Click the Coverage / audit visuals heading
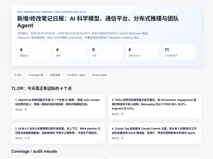213x159 pixels. tap(34, 151)
